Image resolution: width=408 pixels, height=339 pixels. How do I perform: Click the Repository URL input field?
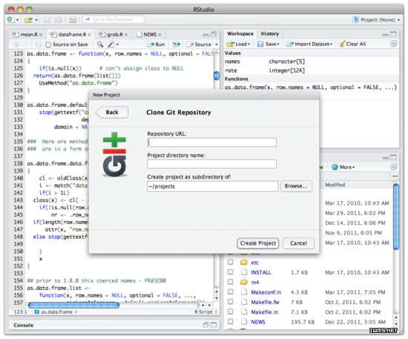(x=212, y=142)
